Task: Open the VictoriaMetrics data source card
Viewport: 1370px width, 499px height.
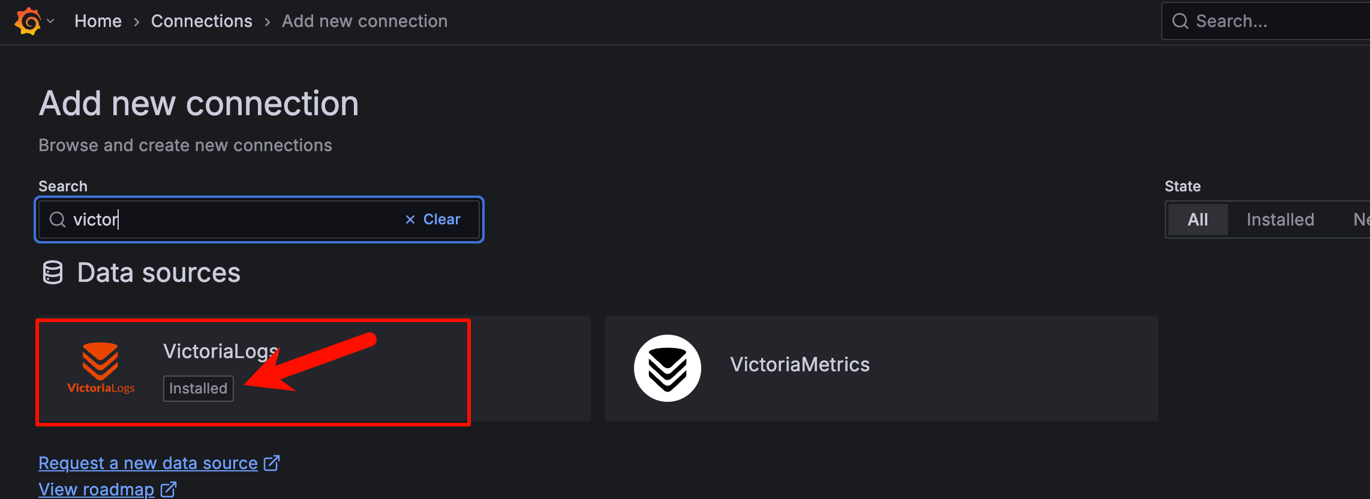Action: tap(881, 368)
